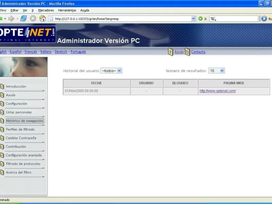Viewport: 272px width, 204px height.
Task: Open the Forward button history dropdown arrow
Action: [x=17, y=19]
